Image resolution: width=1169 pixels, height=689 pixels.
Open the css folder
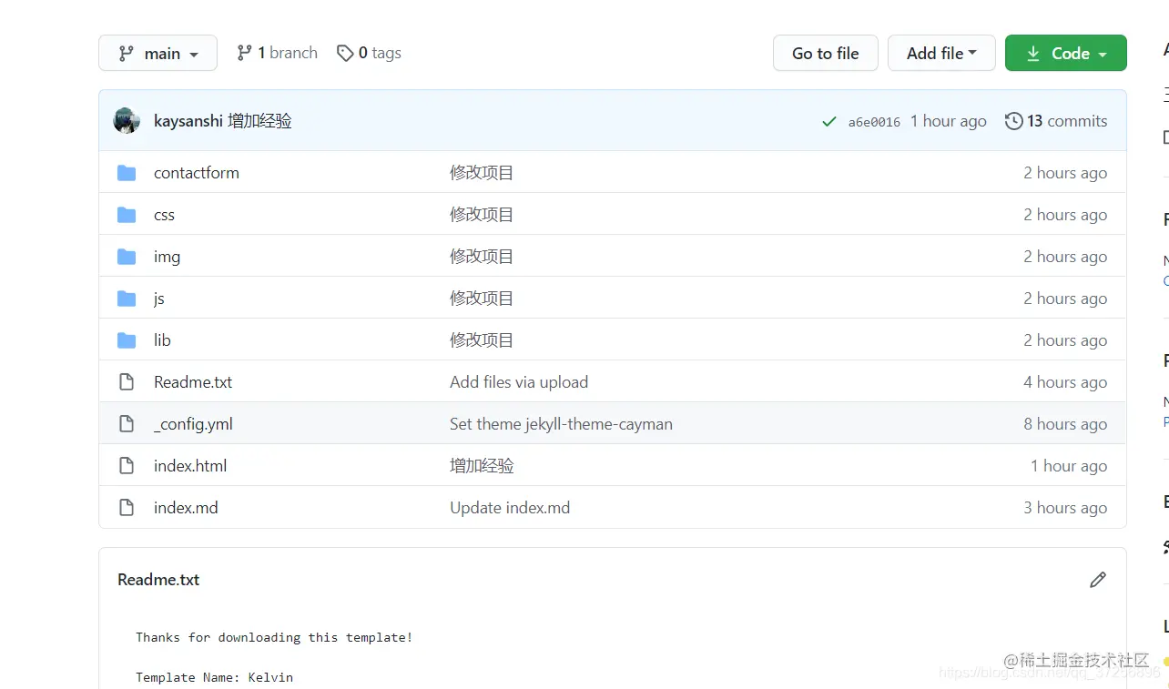(x=164, y=215)
